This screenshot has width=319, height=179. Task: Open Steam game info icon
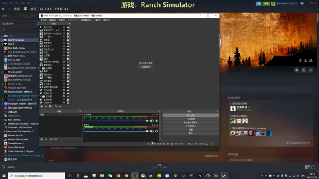click(304, 70)
